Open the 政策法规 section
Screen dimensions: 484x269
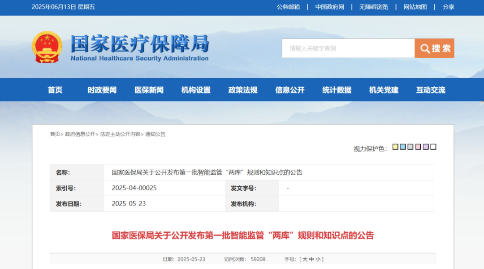click(x=242, y=89)
